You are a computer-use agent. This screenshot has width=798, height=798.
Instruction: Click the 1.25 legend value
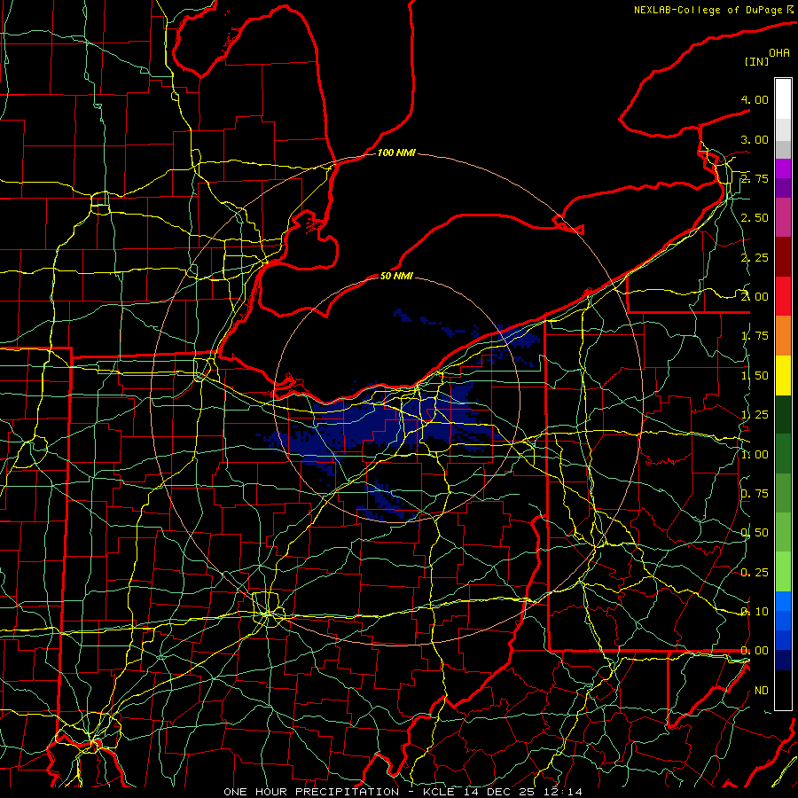click(755, 415)
